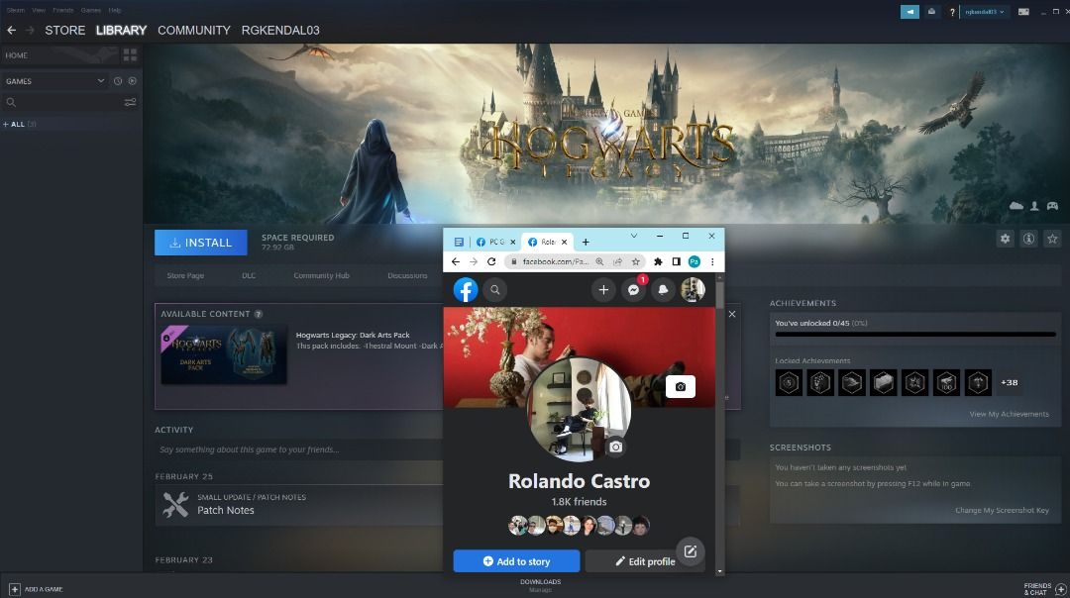Open advanced filters icon in library search
The image size is (1070, 598).
tap(130, 102)
